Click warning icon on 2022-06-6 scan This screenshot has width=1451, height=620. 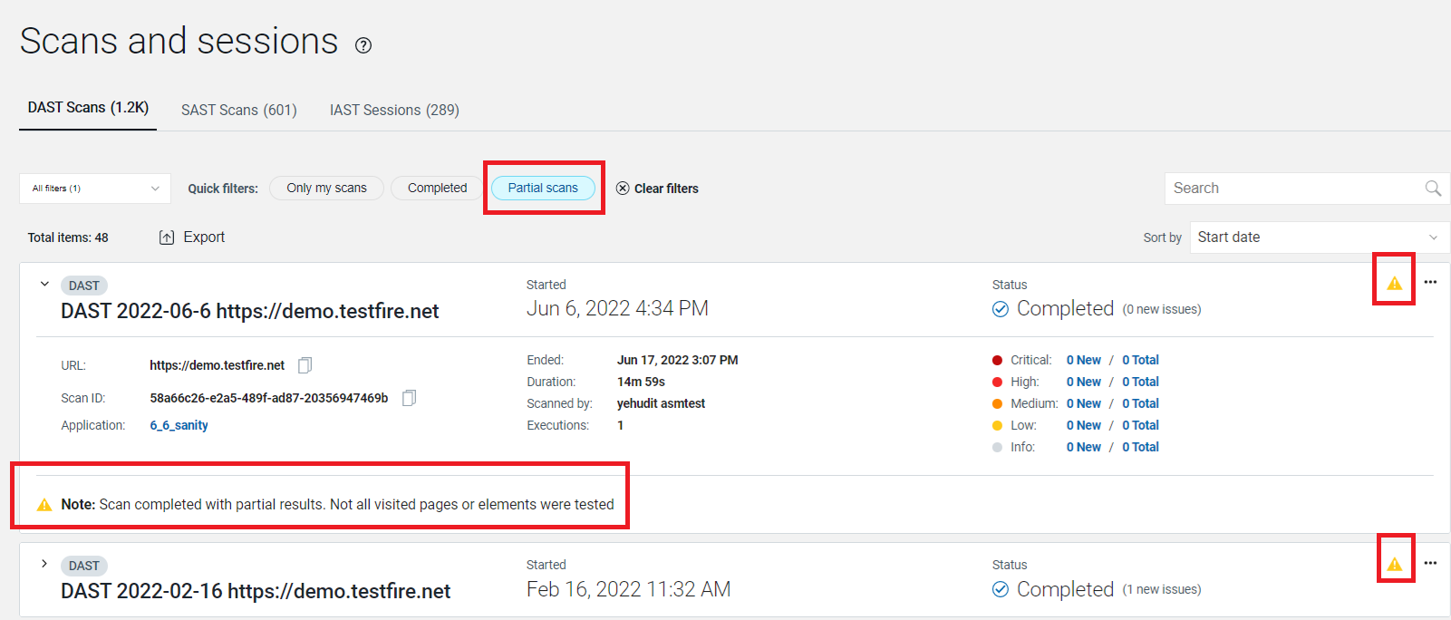coord(1394,283)
